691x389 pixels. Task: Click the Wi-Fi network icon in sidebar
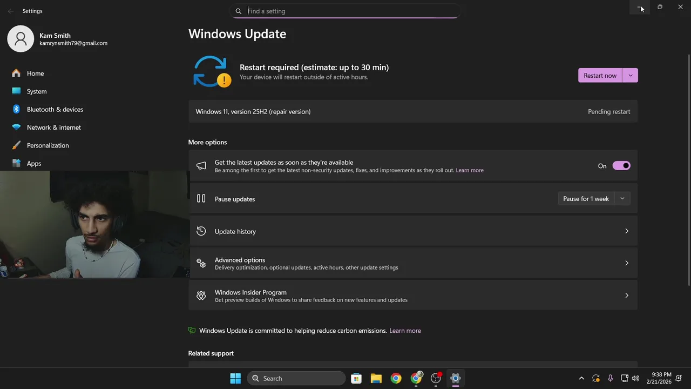[x=16, y=128]
